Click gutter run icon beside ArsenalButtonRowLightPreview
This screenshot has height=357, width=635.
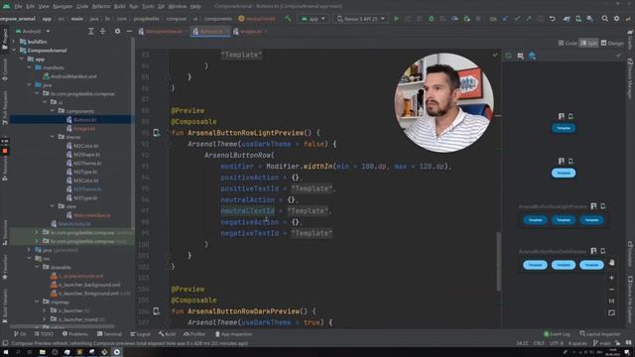coord(157,133)
